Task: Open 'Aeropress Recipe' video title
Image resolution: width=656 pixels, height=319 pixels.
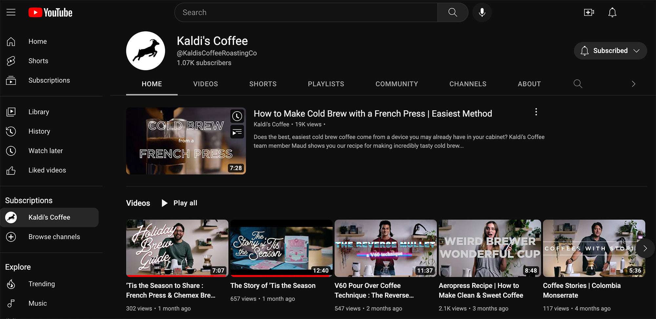Action: coord(481,291)
